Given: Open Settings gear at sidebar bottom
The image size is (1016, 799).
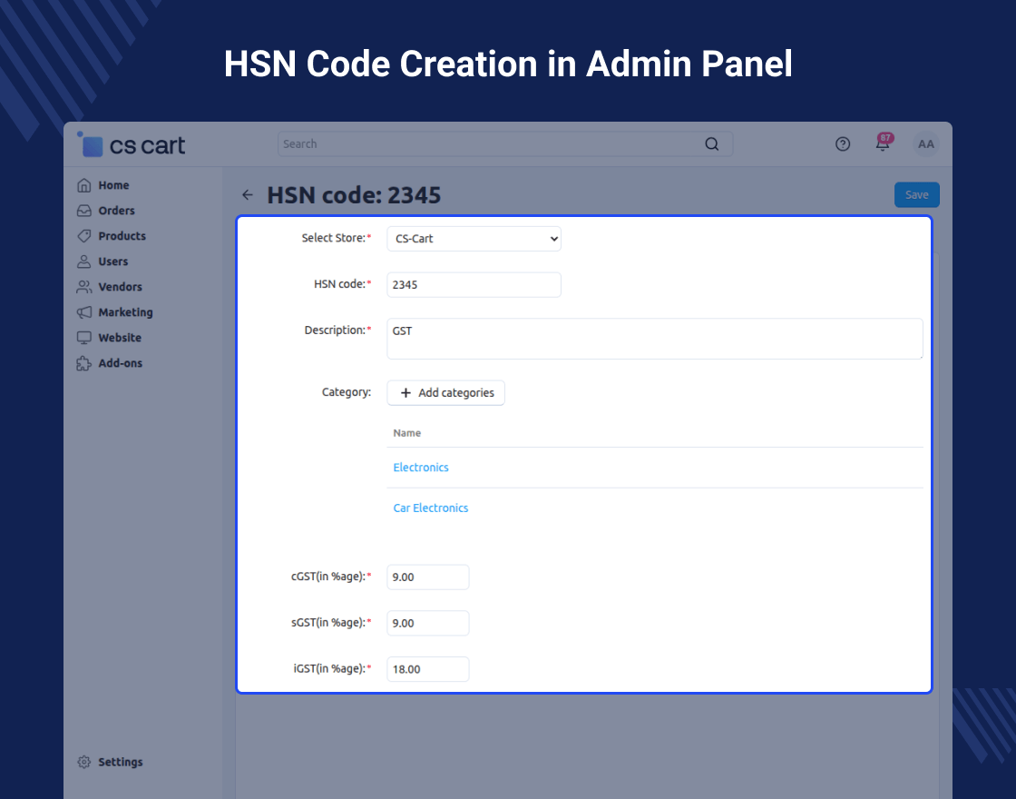Looking at the screenshot, I should (110, 762).
